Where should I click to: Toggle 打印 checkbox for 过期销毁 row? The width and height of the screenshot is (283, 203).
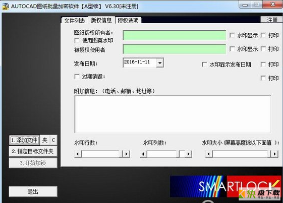(x=263, y=78)
